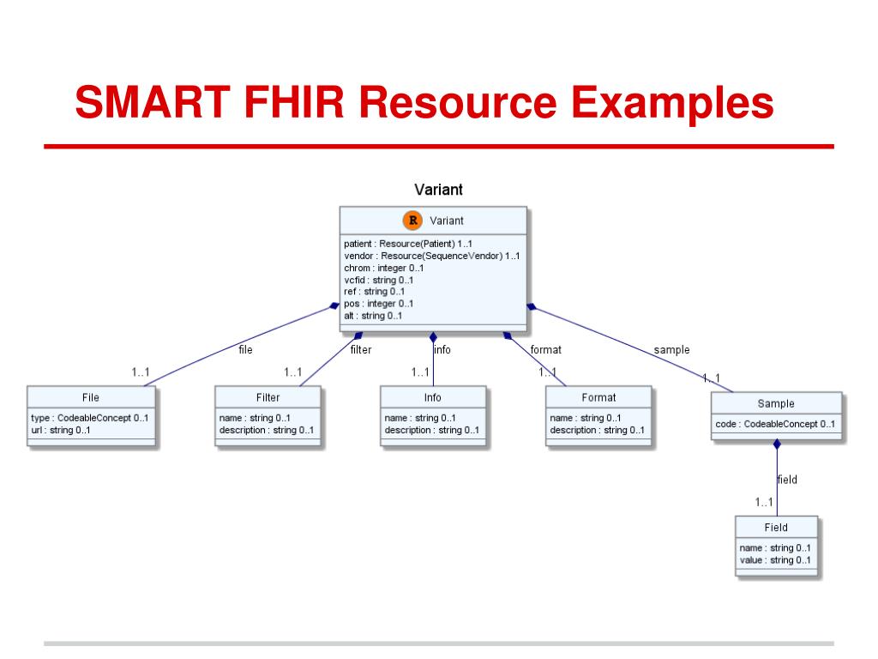Select 'chrom : integer 0..1' attribute
The image size is (878, 659).
[383, 268]
